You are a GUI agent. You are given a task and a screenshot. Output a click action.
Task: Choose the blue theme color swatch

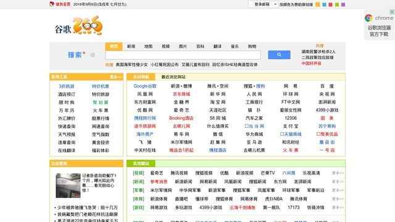pos(324,4)
